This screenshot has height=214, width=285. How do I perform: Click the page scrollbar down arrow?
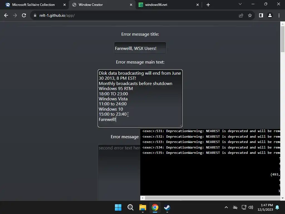282,198
